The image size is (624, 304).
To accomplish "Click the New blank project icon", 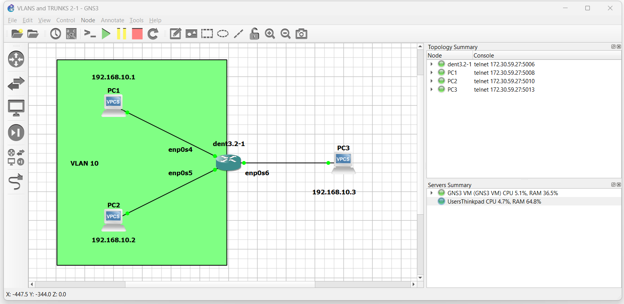I will tap(17, 34).
